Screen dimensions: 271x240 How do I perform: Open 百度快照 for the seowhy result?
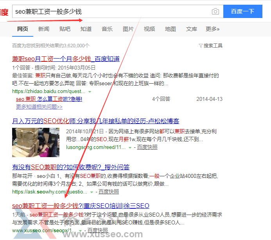tap(109, 192)
